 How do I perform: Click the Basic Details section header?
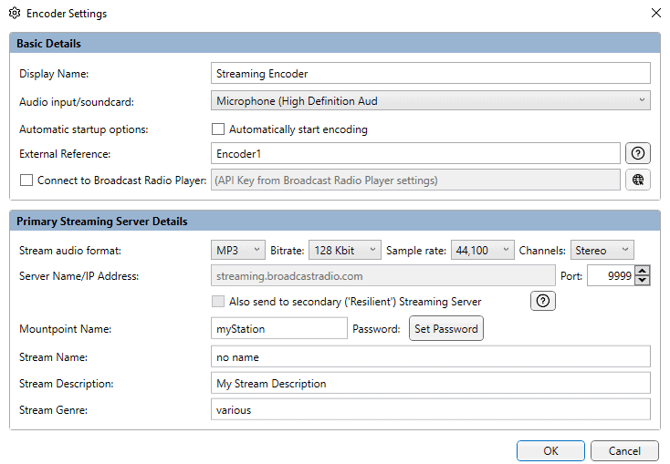[x=335, y=43]
